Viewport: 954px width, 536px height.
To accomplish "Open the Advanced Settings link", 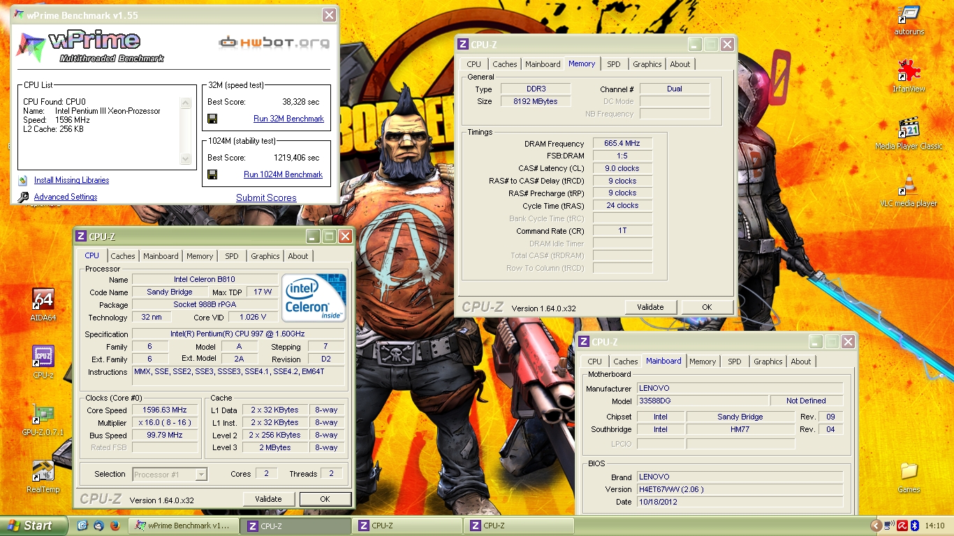I will click(x=66, y=197).
